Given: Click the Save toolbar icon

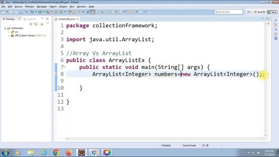Looking at the screenshot, I should [x=11, y=12].
